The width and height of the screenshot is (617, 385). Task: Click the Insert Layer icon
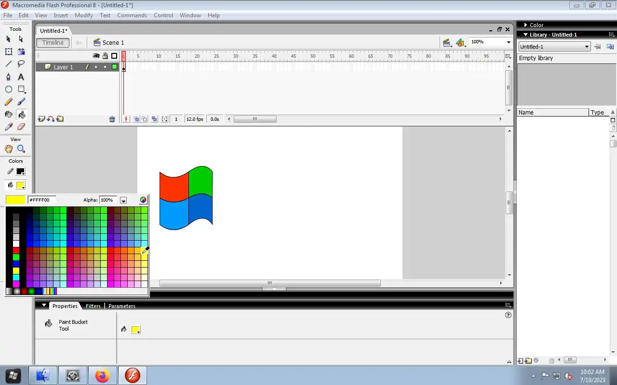point(41,119)
